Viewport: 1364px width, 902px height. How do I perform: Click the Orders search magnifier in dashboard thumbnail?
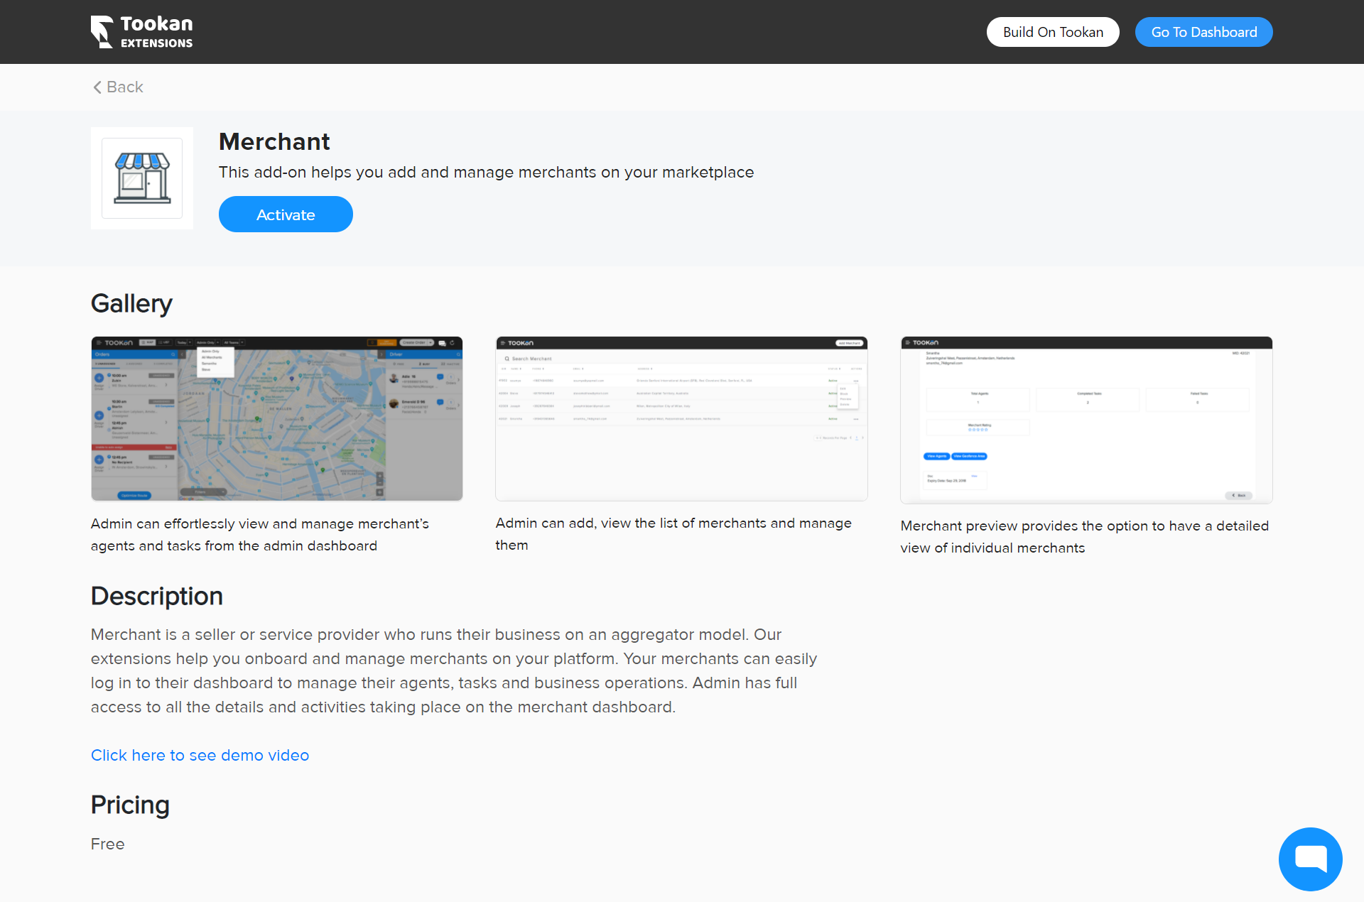pyautogui.click(x=173, y=354)
